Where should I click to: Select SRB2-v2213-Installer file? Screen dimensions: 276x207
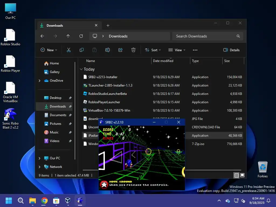tap(162, 77)
